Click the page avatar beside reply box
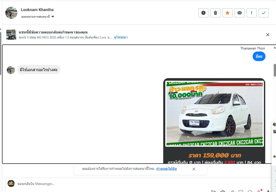Image resolution: width=276 pixels, height=192 pixels. 11,183
